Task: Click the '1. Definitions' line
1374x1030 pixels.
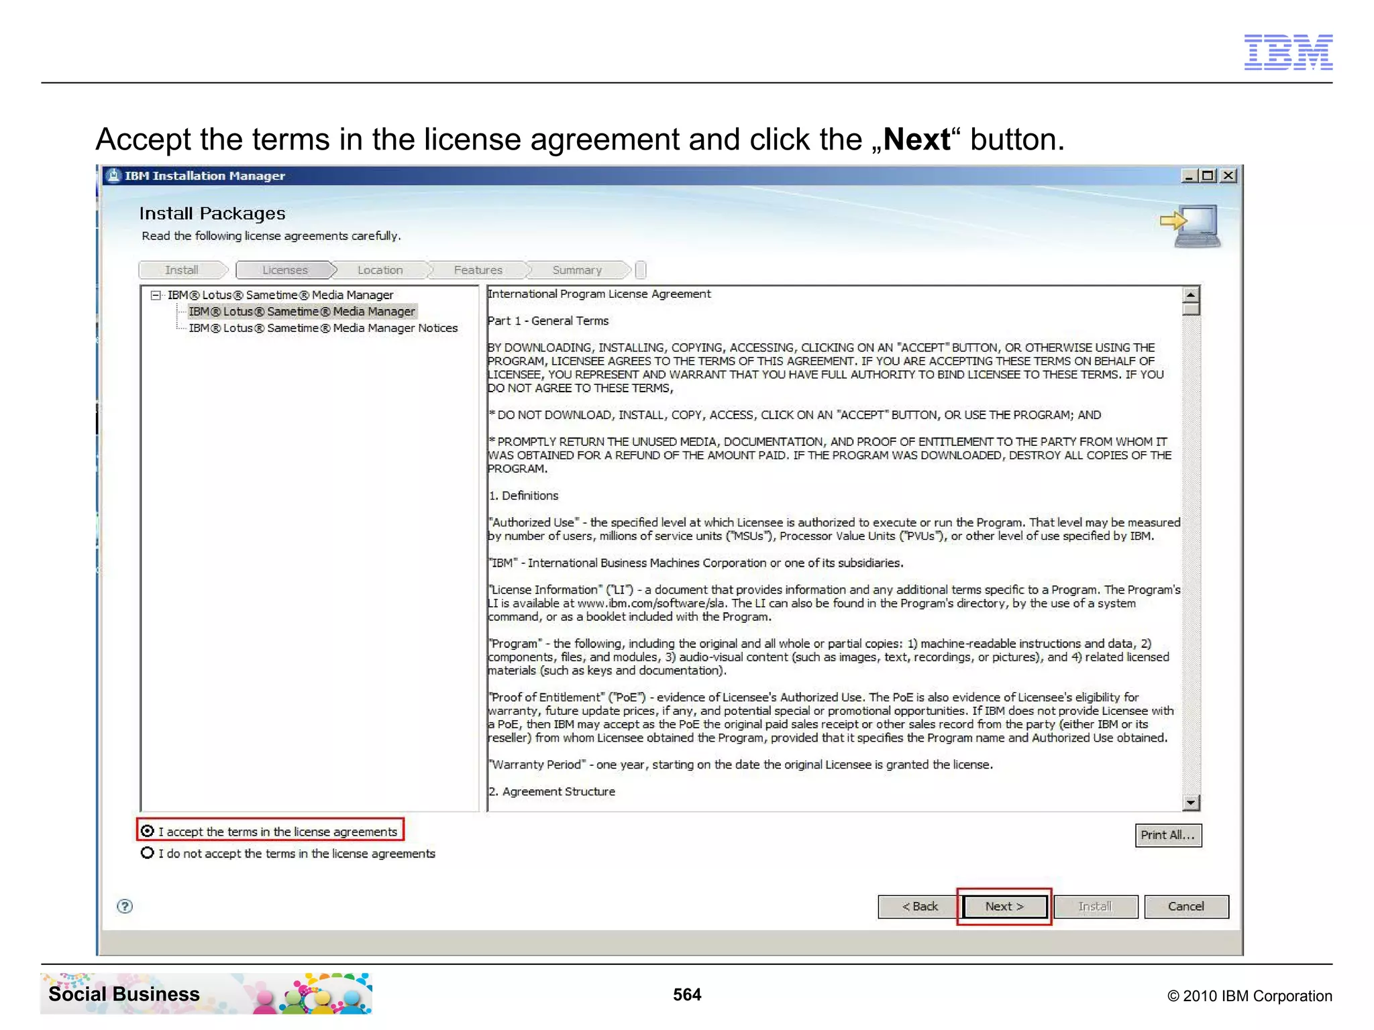Action: tap(523, 496)
